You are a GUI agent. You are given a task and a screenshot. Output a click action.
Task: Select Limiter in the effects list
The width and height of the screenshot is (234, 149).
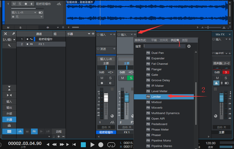tap(156, 97)
